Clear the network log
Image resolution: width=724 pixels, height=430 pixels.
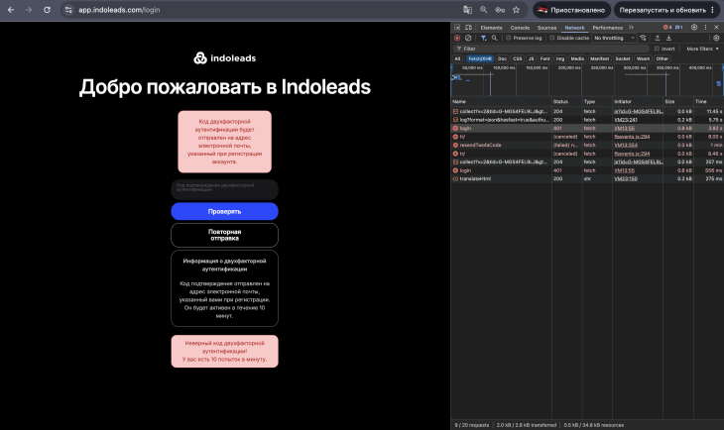point(468,38)
